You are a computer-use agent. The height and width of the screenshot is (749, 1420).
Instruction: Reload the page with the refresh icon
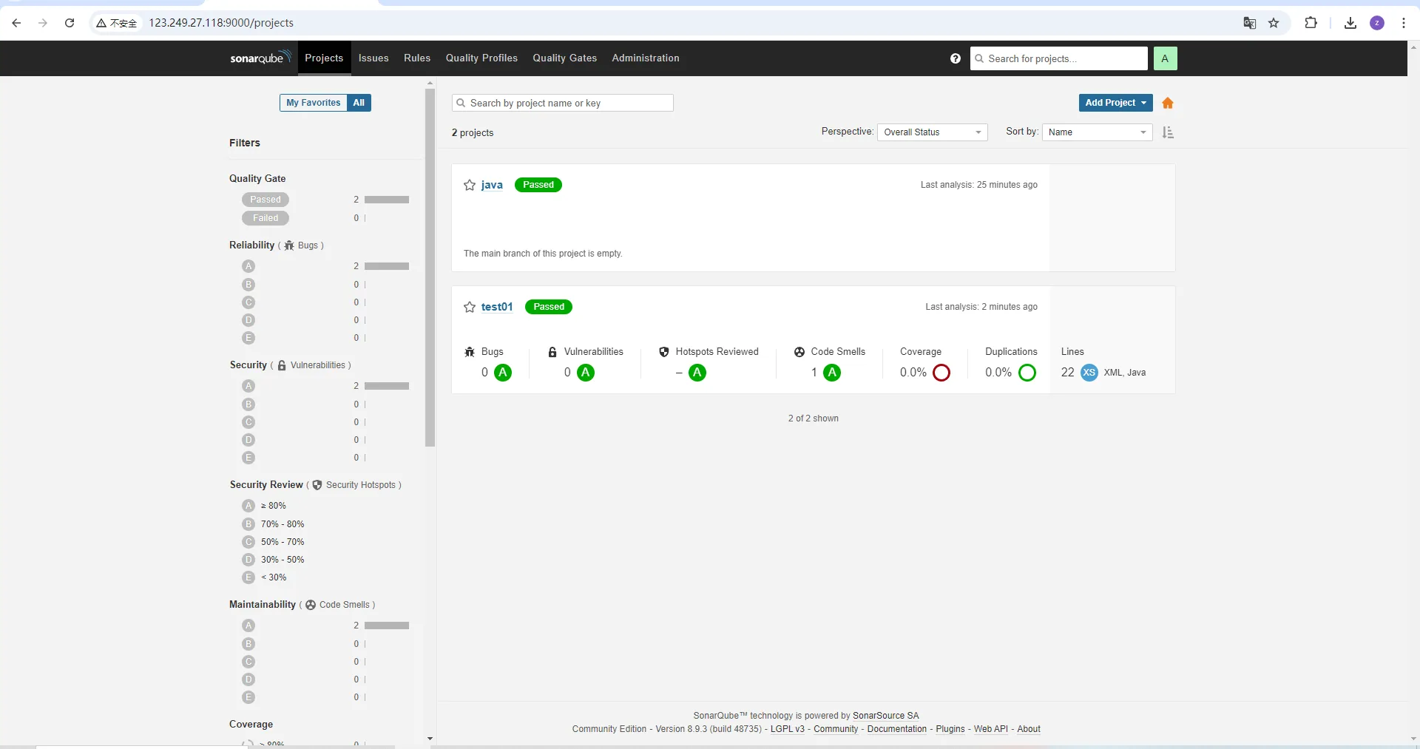tap(70, 23)
